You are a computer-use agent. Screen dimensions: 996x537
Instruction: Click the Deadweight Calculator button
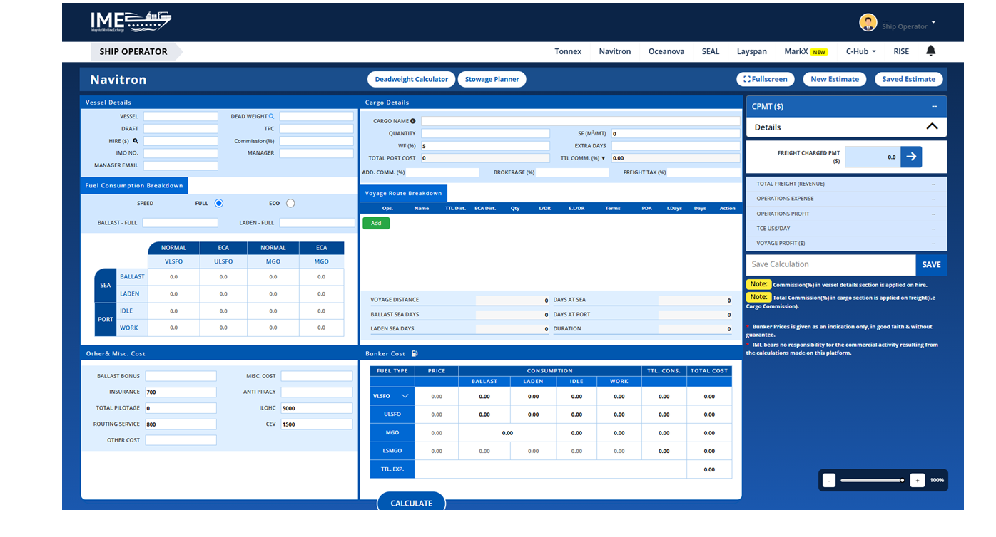[412, 79]
